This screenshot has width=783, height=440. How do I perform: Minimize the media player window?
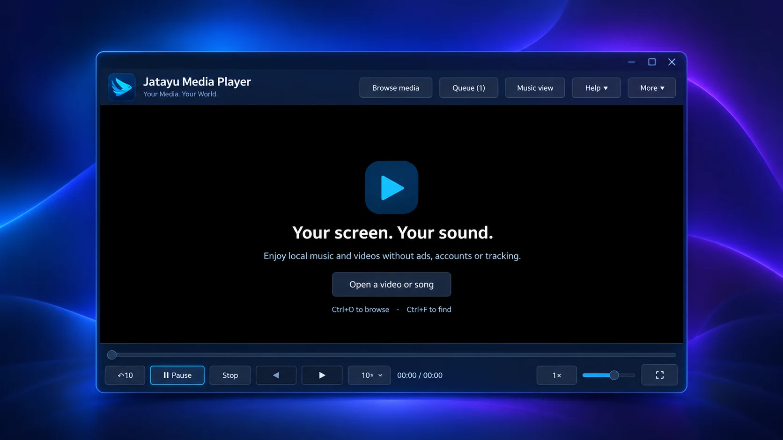(631, 62)
